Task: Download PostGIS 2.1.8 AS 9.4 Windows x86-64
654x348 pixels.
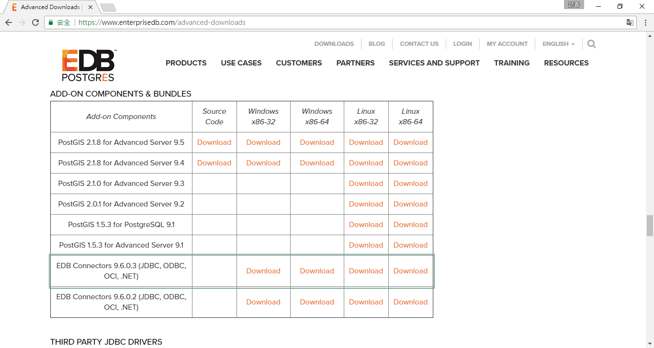Action: point(317,163)
